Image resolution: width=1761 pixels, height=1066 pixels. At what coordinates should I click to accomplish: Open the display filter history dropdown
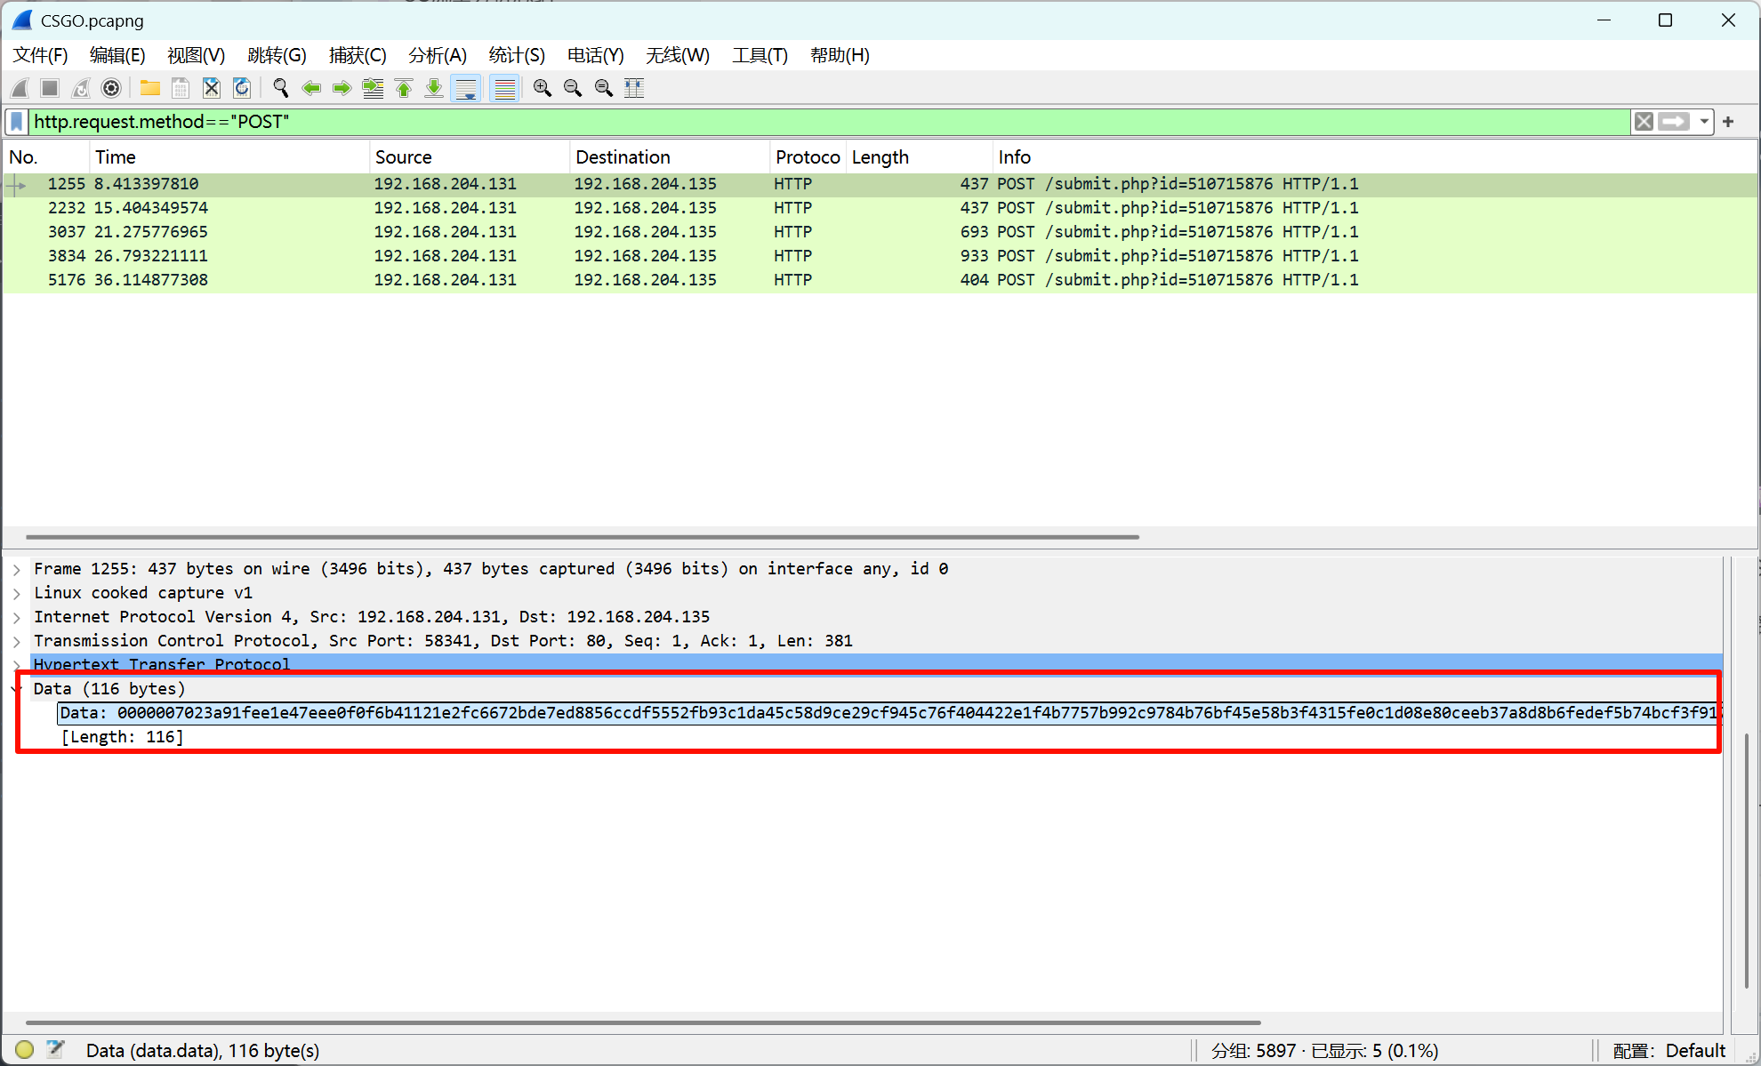pyautogui.click(x=1704, y=122)
